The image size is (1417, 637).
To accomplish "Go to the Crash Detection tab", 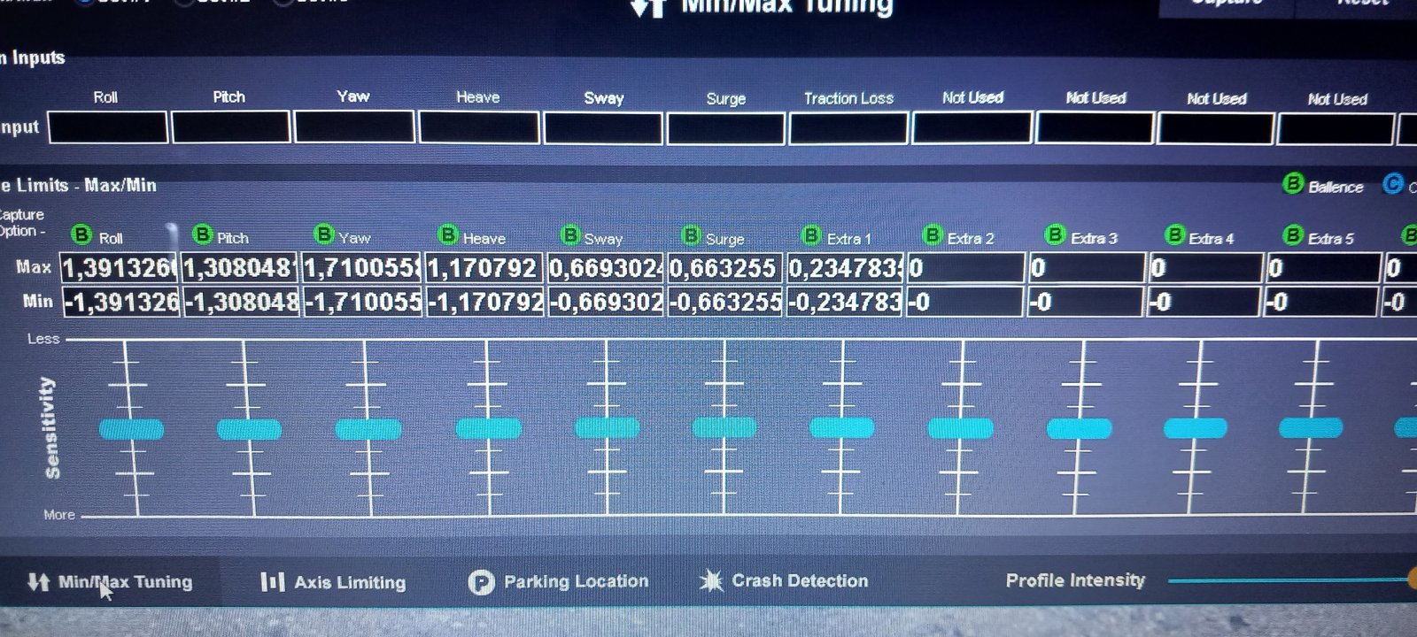I will 784,580.
